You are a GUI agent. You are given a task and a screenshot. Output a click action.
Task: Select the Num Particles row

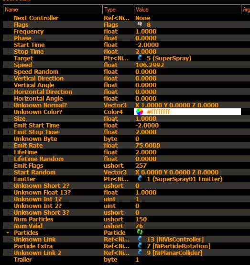point(126,219)
